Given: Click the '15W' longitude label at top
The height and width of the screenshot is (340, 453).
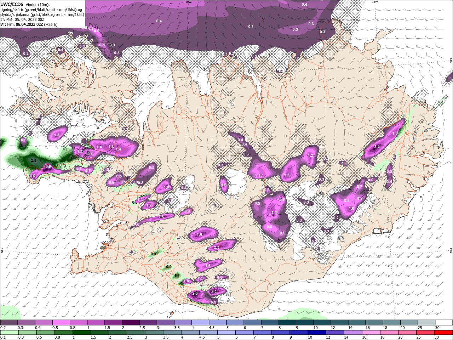Looking at the screenshot, I should tap(375, 2).
